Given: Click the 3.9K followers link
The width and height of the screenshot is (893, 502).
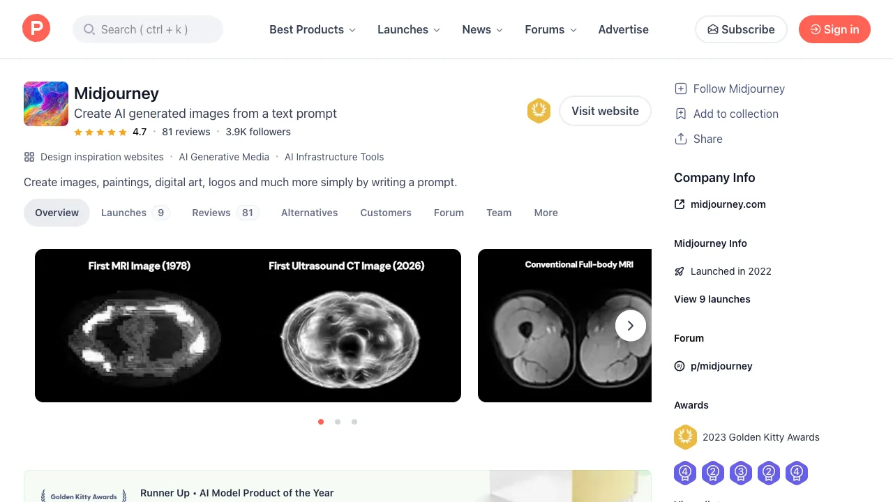Looking at the screenshot, I should point(258,132).
